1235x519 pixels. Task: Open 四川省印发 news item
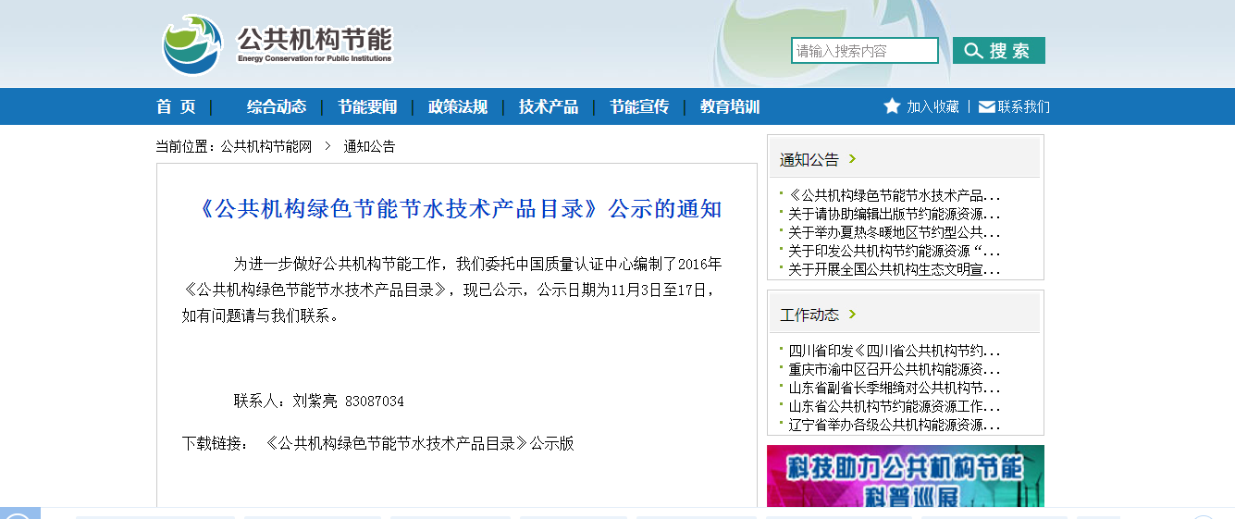click(x=894, y=351)
